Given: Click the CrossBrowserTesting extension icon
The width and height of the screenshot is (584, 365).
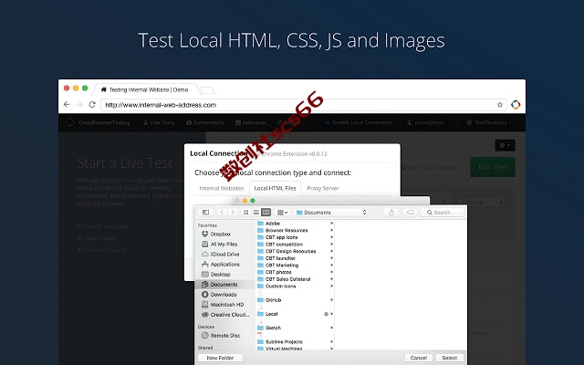Looking at the screenshot, I should (516, 105).
